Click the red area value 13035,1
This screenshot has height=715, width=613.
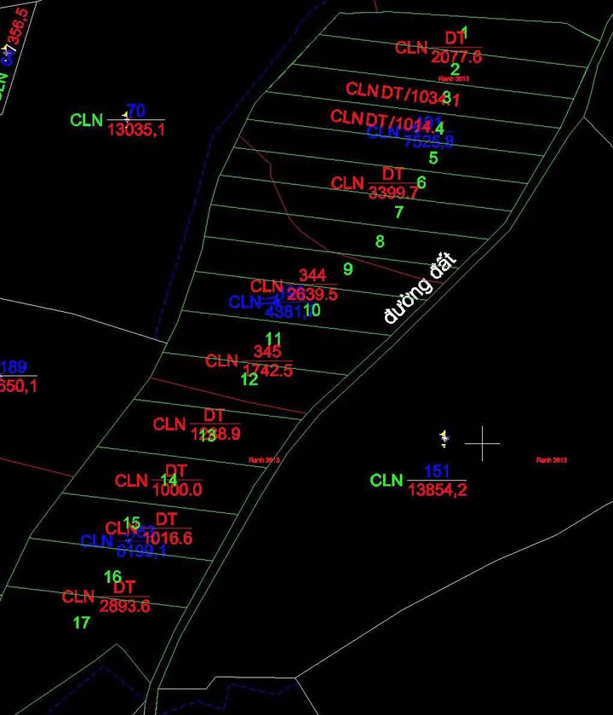coord(136,130)
